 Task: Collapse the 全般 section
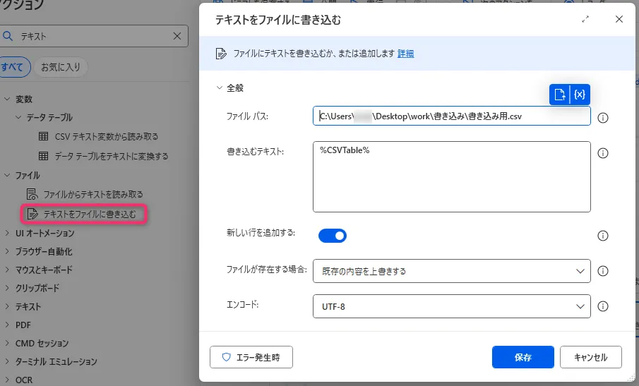220,88
